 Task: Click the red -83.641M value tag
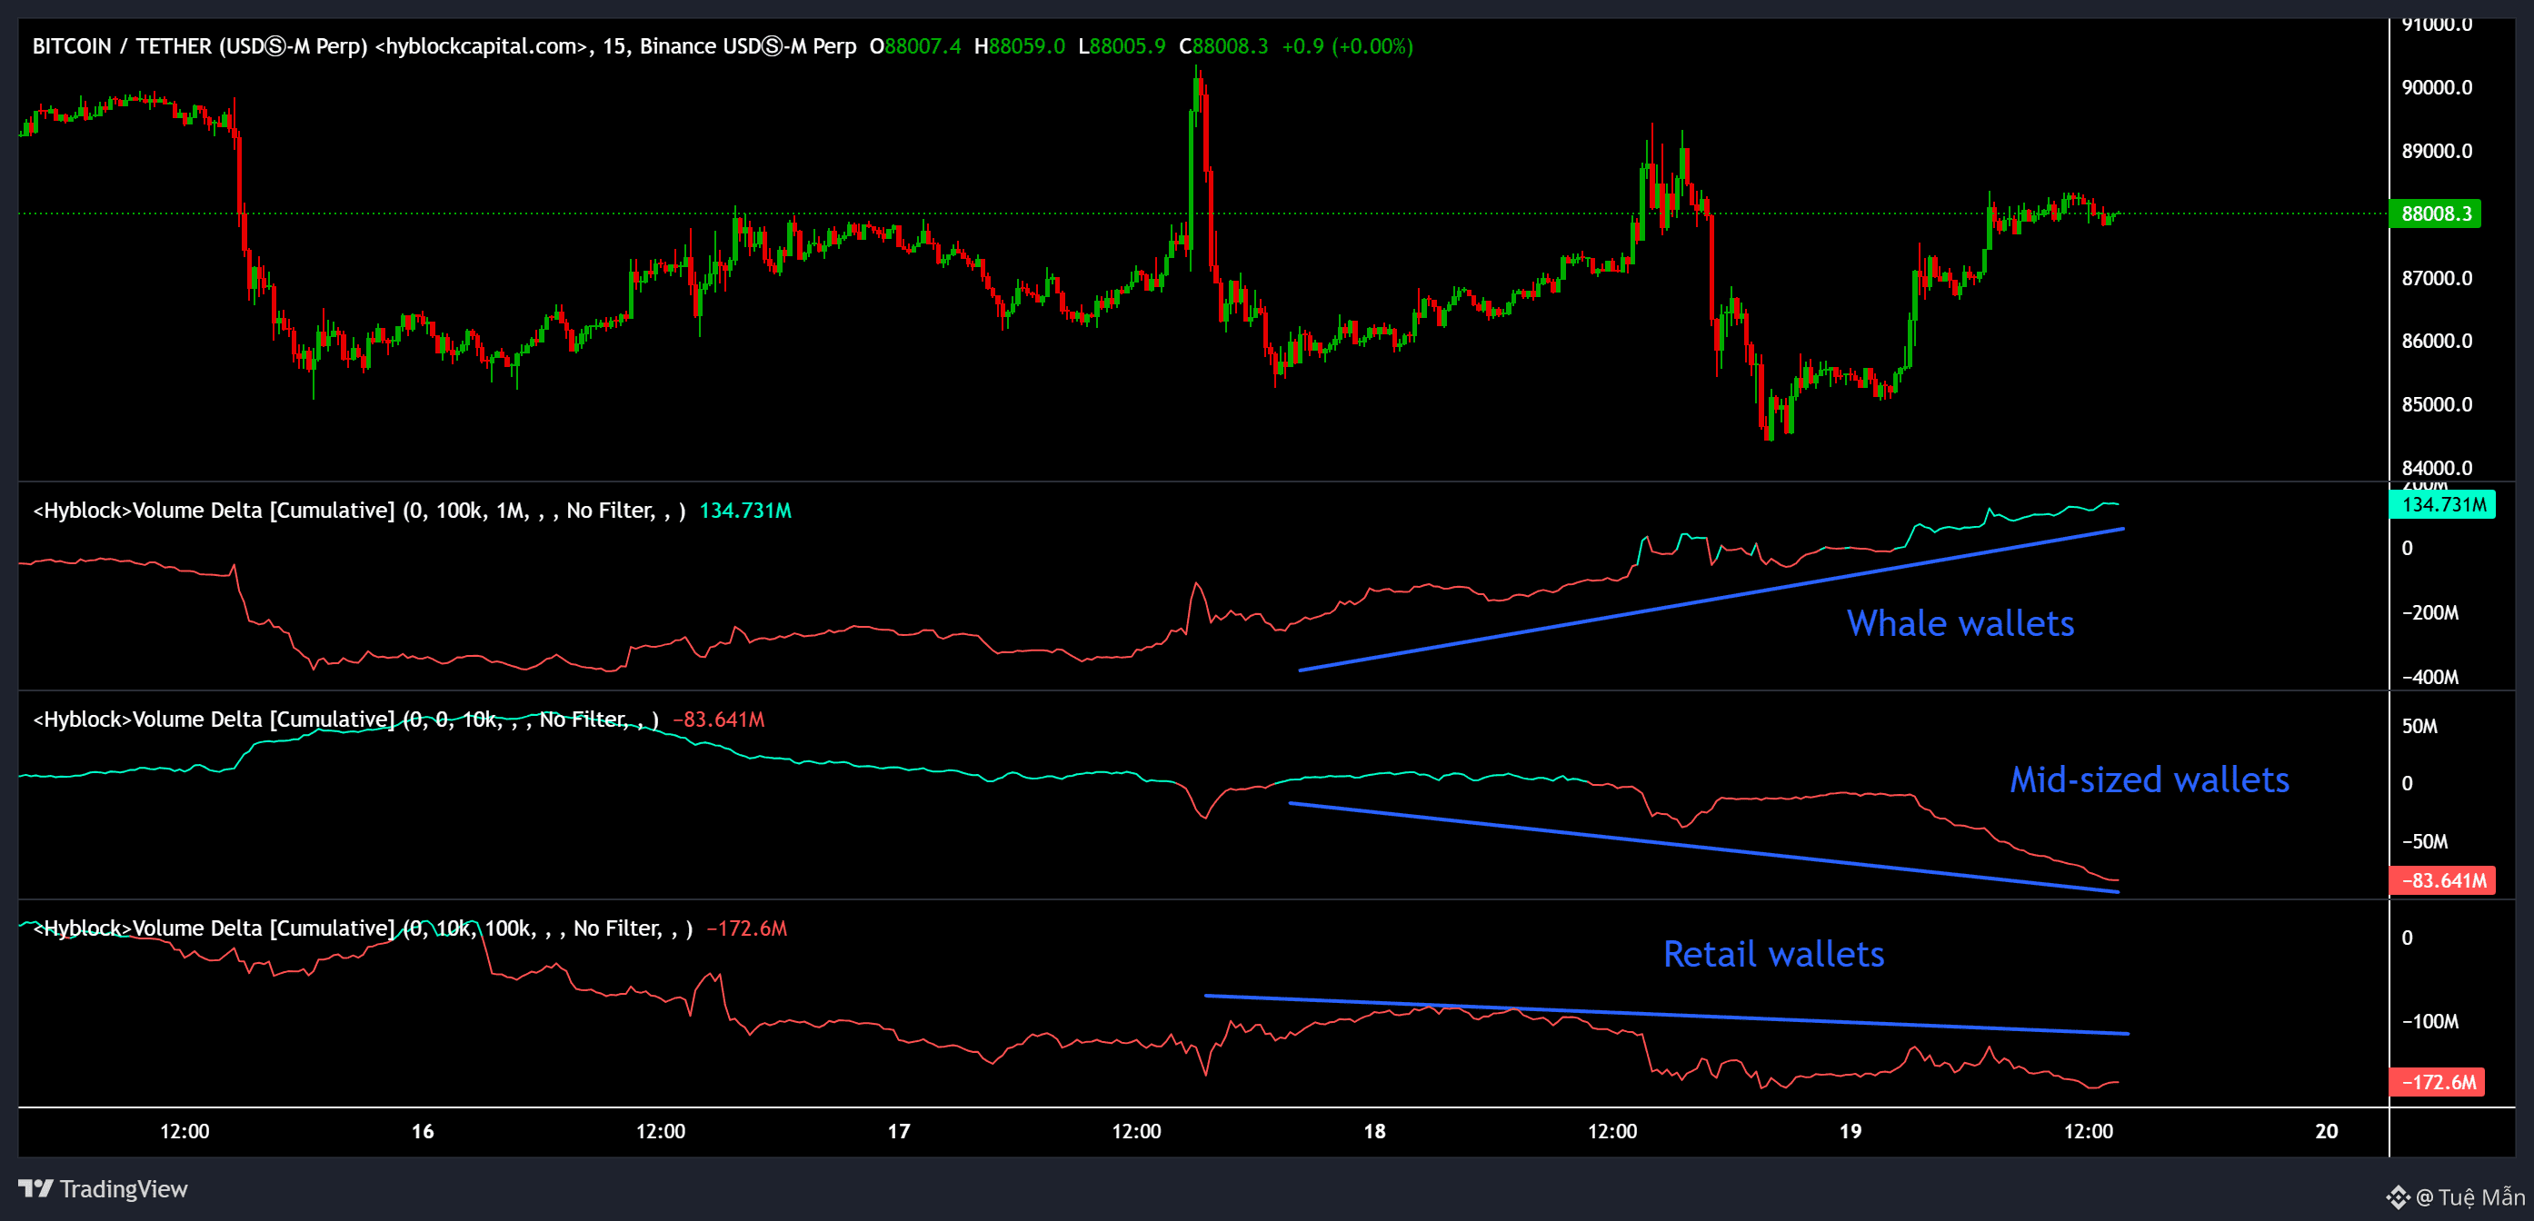(2441, 881)
